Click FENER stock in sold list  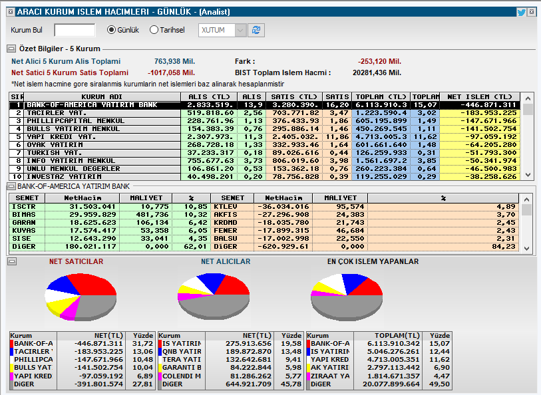[226, 230]
